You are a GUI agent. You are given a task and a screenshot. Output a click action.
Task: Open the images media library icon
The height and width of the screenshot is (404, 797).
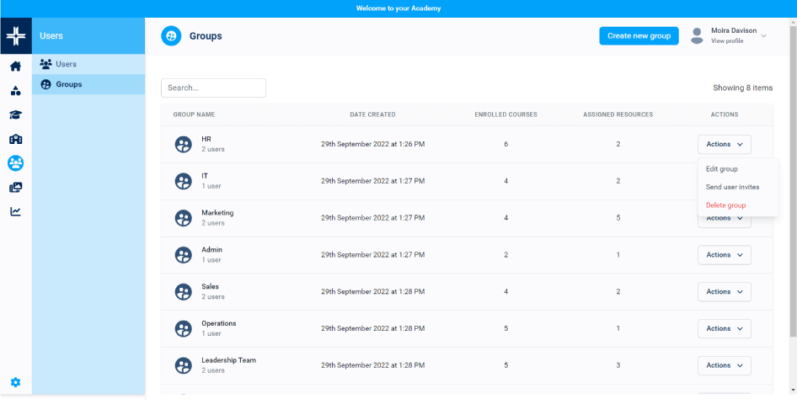tap(15, 188)
